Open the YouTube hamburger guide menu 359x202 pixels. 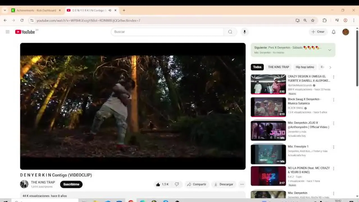pos(8,32)
